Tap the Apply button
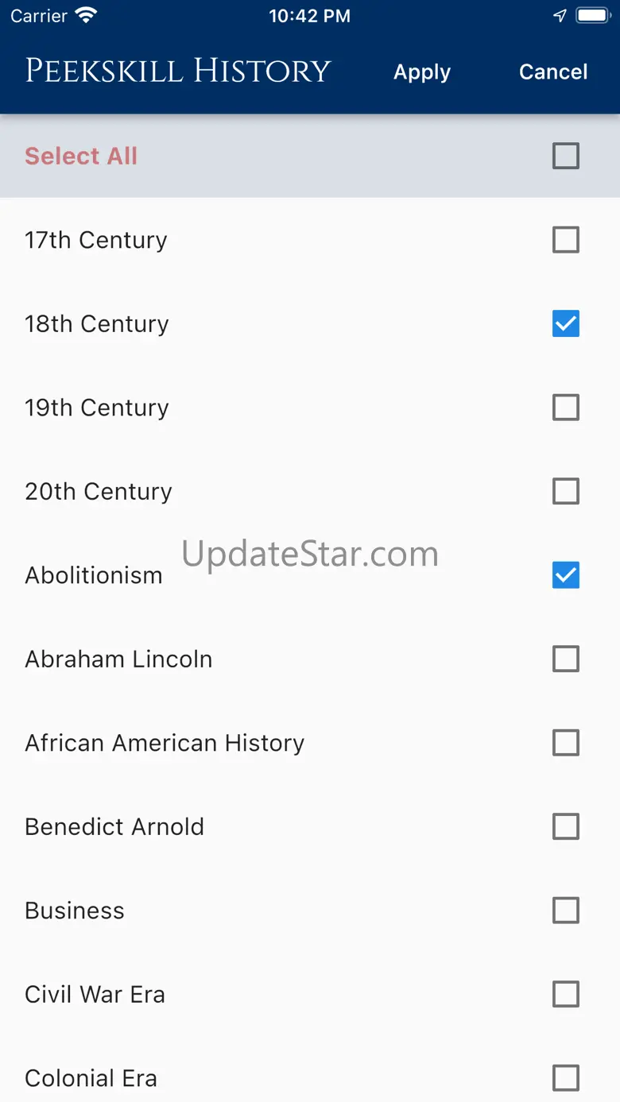Viewport: 620px width, 1102px height. (x=422, y=72)
